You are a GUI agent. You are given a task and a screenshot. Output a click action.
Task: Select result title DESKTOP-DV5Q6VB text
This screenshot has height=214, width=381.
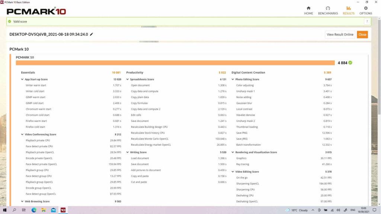click(49, 34)
